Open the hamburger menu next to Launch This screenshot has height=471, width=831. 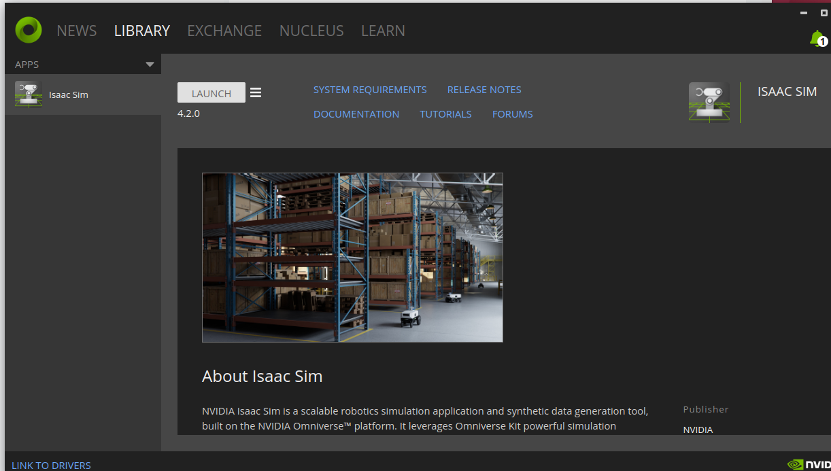(256, 92)
